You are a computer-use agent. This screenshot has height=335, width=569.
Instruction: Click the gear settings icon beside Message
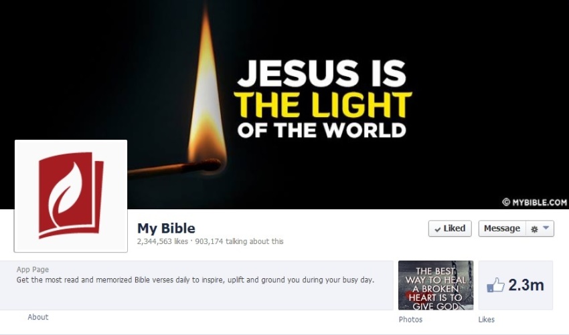(534, 229)
